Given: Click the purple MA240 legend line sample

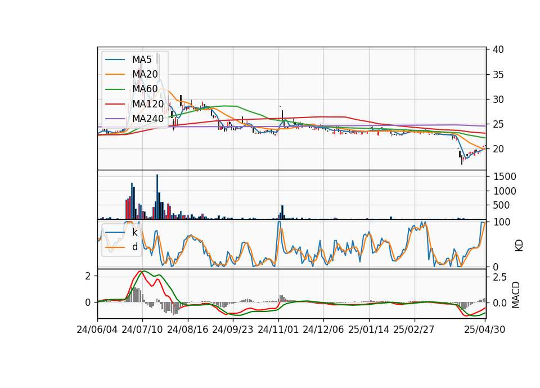Looking at the screenshot, I should 115,119.
